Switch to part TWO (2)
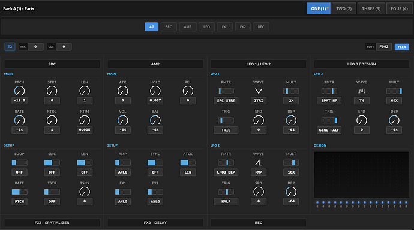Image resolution: width=414 pixels, height=230 pixels. click(344, 9)
